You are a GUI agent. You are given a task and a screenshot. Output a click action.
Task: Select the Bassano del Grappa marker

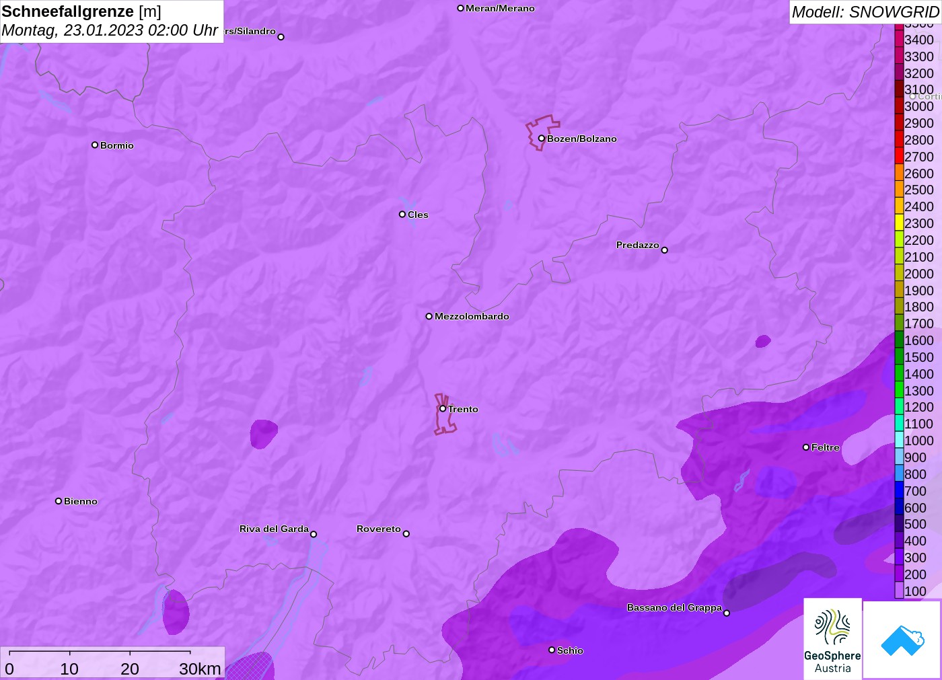click(x=726, y=613)
